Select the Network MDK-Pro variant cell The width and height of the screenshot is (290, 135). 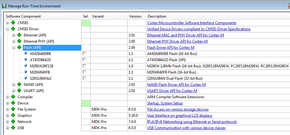[x=109, y=121]
